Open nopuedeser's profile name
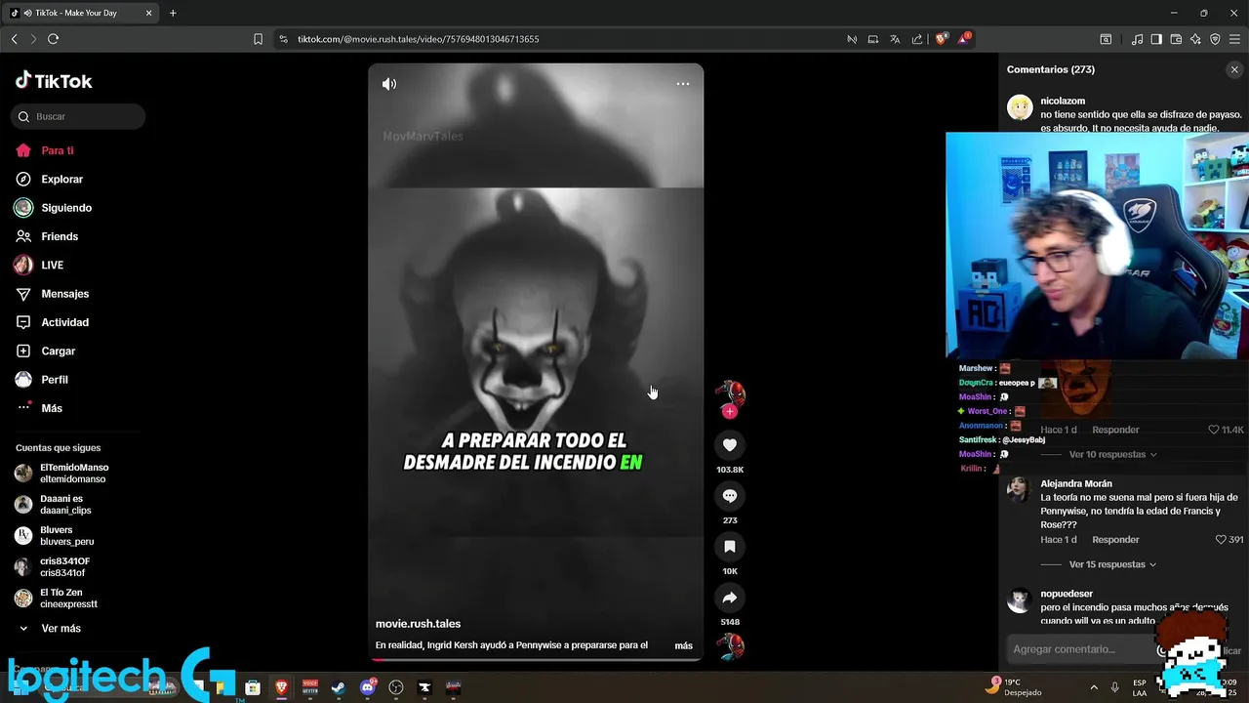 (1067, 594)
